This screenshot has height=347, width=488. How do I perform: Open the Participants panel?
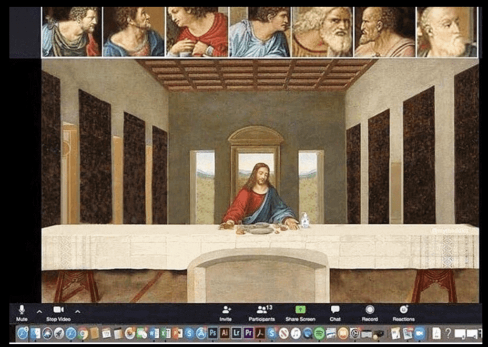tap(262, 313)
